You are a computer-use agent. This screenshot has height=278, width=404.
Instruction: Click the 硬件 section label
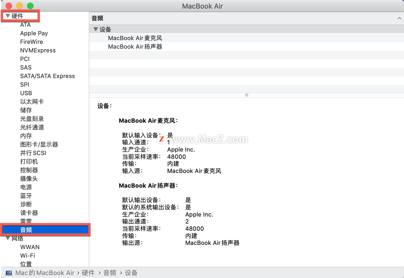click(17, 16)
